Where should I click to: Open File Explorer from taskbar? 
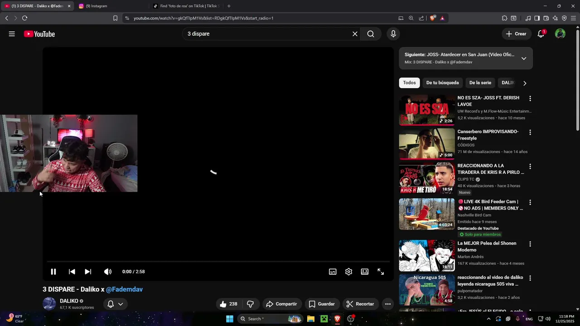coord(310,319)
